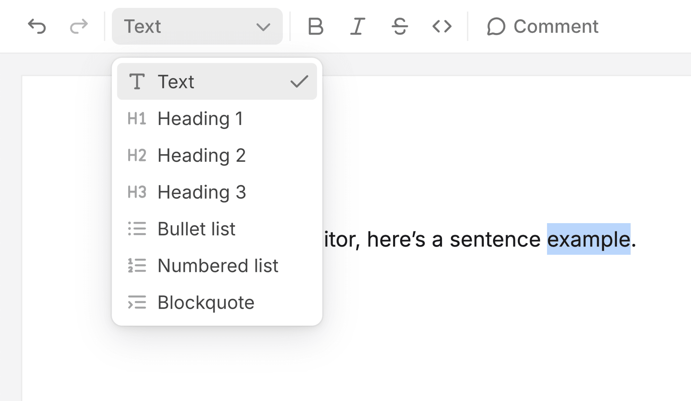Select Bullet list formatting

tap(197, 229)
